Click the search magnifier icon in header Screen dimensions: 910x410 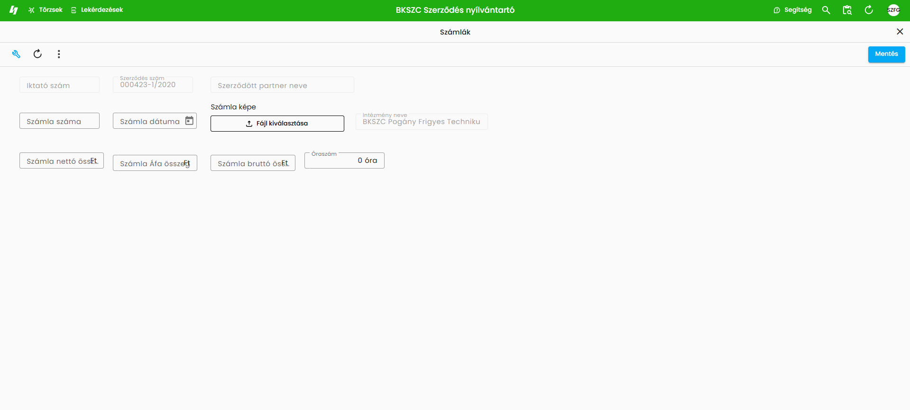pyautogui.click(x=826, y=10)
